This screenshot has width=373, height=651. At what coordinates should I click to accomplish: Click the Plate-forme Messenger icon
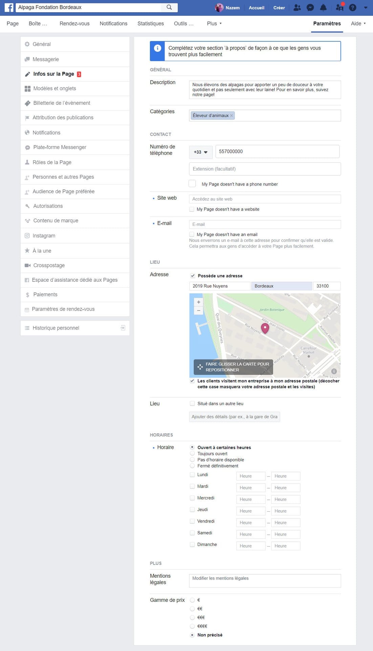click(x=27, y=147)
